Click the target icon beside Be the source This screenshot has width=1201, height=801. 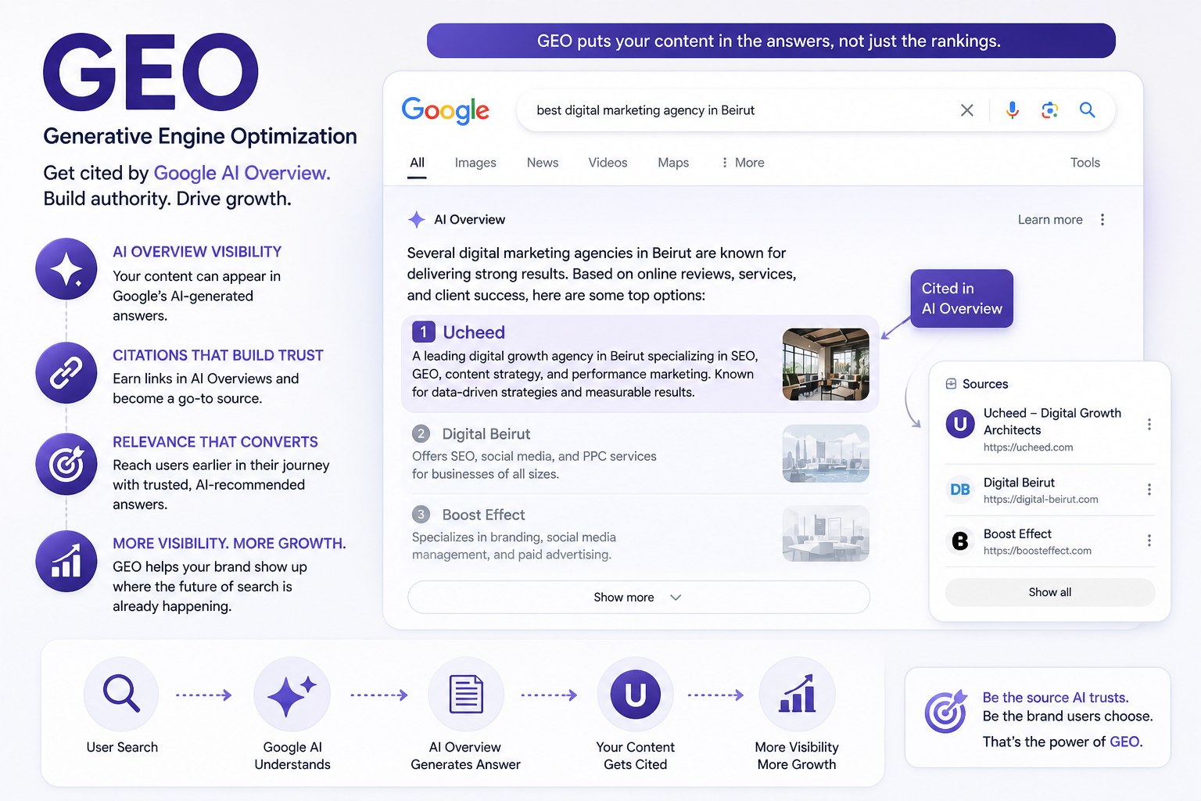(946, 712)
